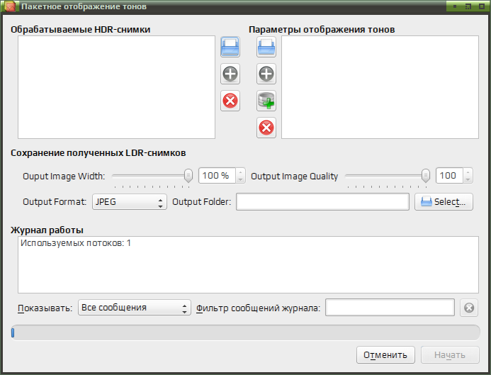Screen dimensions: 491x375
Task: Click the application icon in the title bar
Action: 10,6
